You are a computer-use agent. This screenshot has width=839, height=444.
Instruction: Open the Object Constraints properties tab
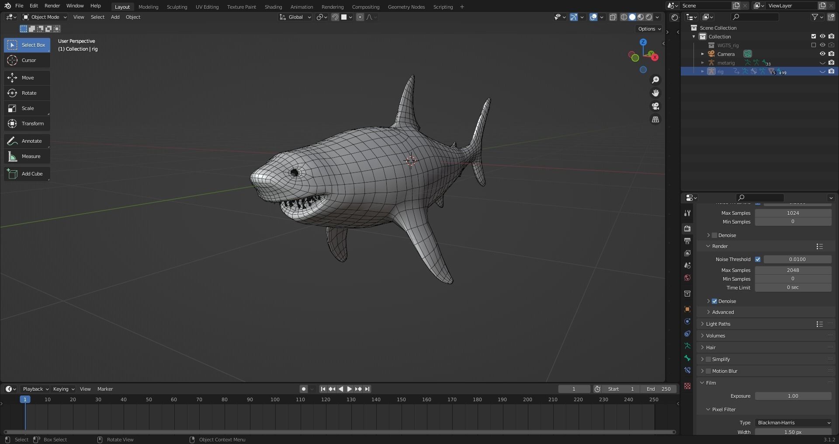click(687, 334)
